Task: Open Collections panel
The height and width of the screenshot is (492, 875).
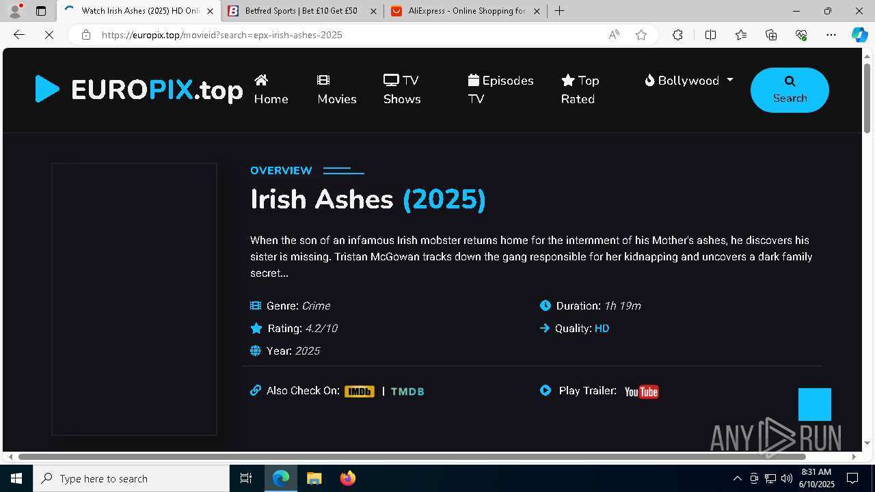Action: (x=771, y=35)
